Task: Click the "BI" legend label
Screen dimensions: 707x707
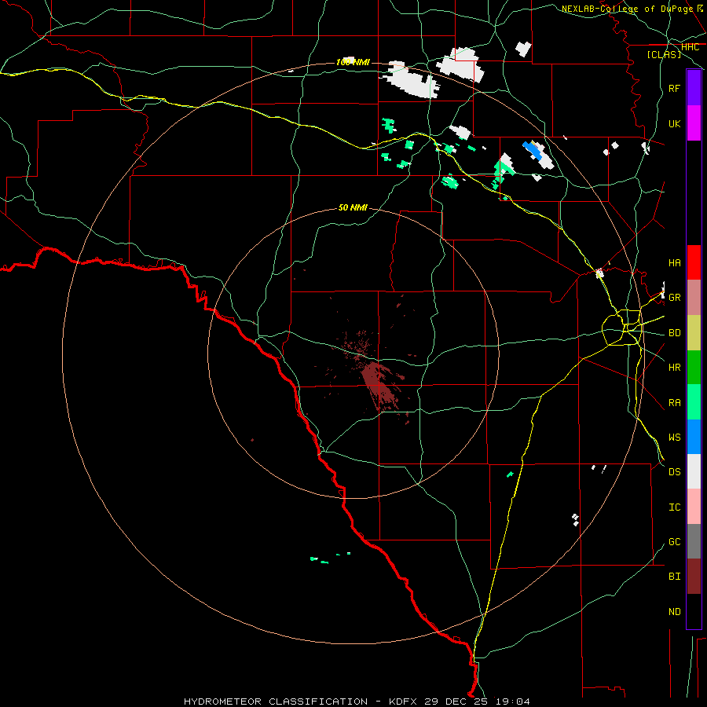Action: pos(675,577)
